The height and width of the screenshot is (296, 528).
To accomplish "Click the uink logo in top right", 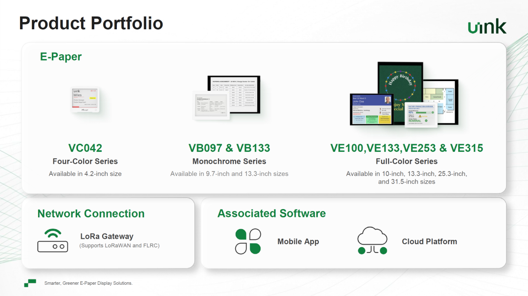I will tap(486, 27).
